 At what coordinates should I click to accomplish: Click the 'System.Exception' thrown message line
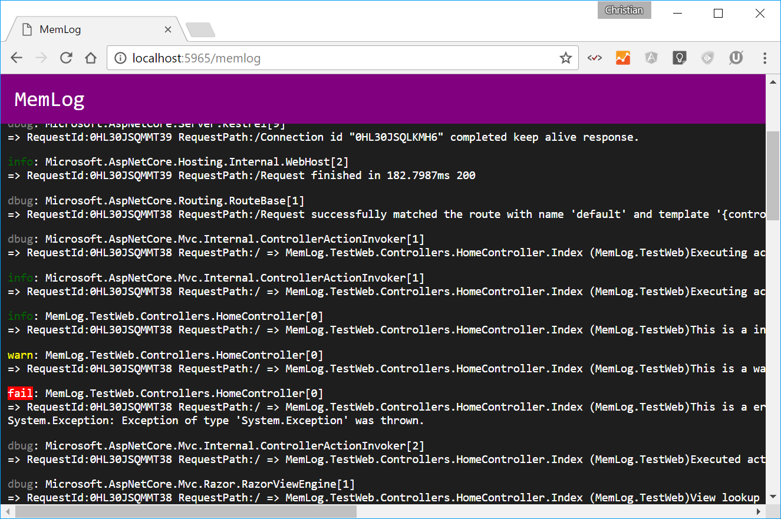[x=216, y=421]
